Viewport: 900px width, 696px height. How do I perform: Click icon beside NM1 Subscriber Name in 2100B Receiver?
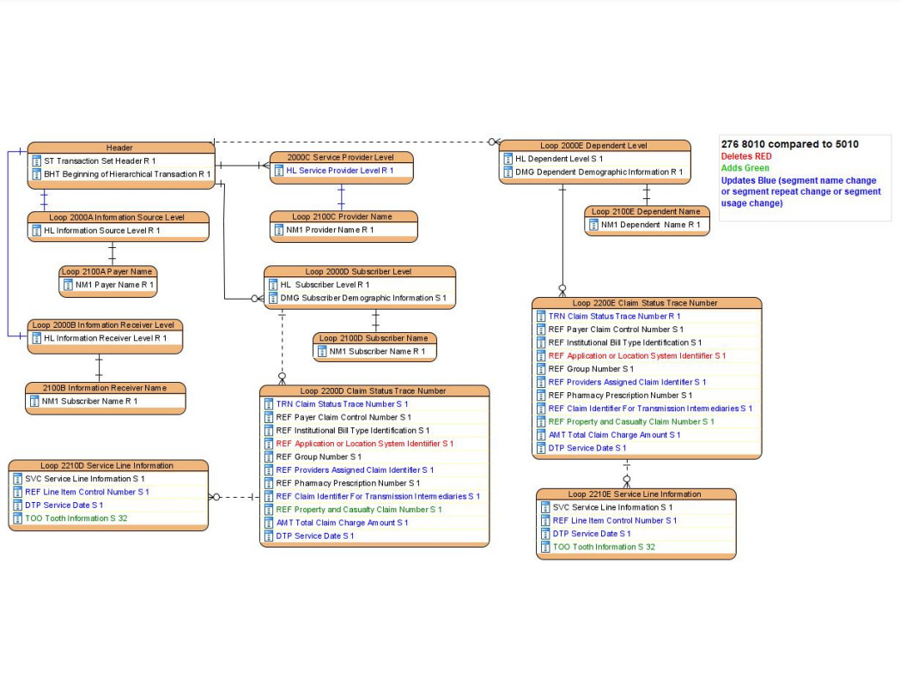point(33,401)
